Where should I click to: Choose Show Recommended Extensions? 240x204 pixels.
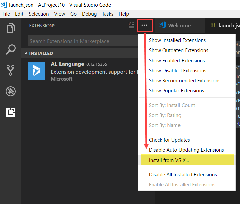[x=187, y=81]
